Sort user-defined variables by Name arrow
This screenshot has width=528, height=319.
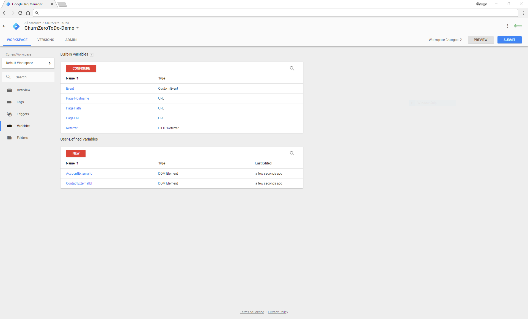pyautogui.click(x=77, y=163)
